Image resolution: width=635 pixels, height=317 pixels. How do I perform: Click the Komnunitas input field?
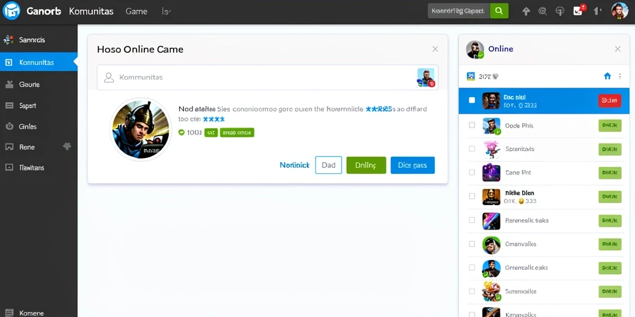point(267,77)
